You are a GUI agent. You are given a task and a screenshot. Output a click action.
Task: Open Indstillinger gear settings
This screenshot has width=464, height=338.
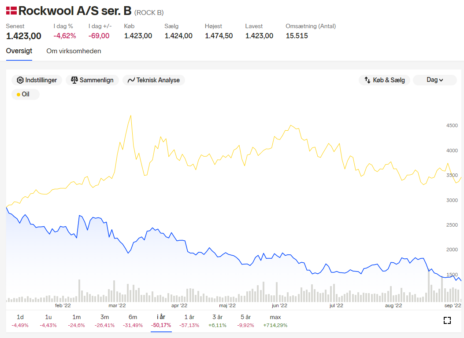(x=37, y=80)
